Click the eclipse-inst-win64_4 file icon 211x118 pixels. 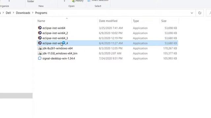pos(40,43)
